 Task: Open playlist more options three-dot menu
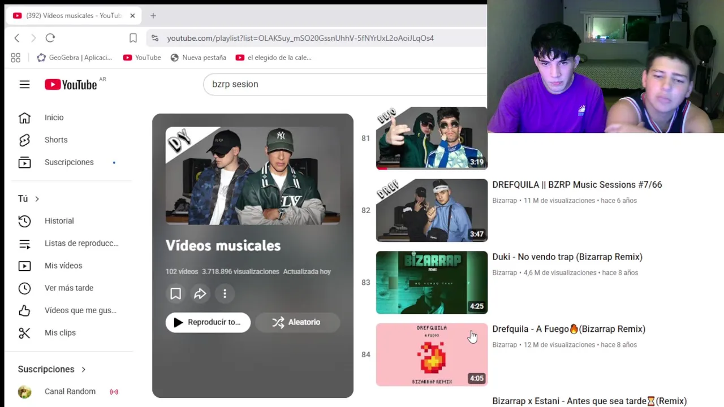point(225,293)
